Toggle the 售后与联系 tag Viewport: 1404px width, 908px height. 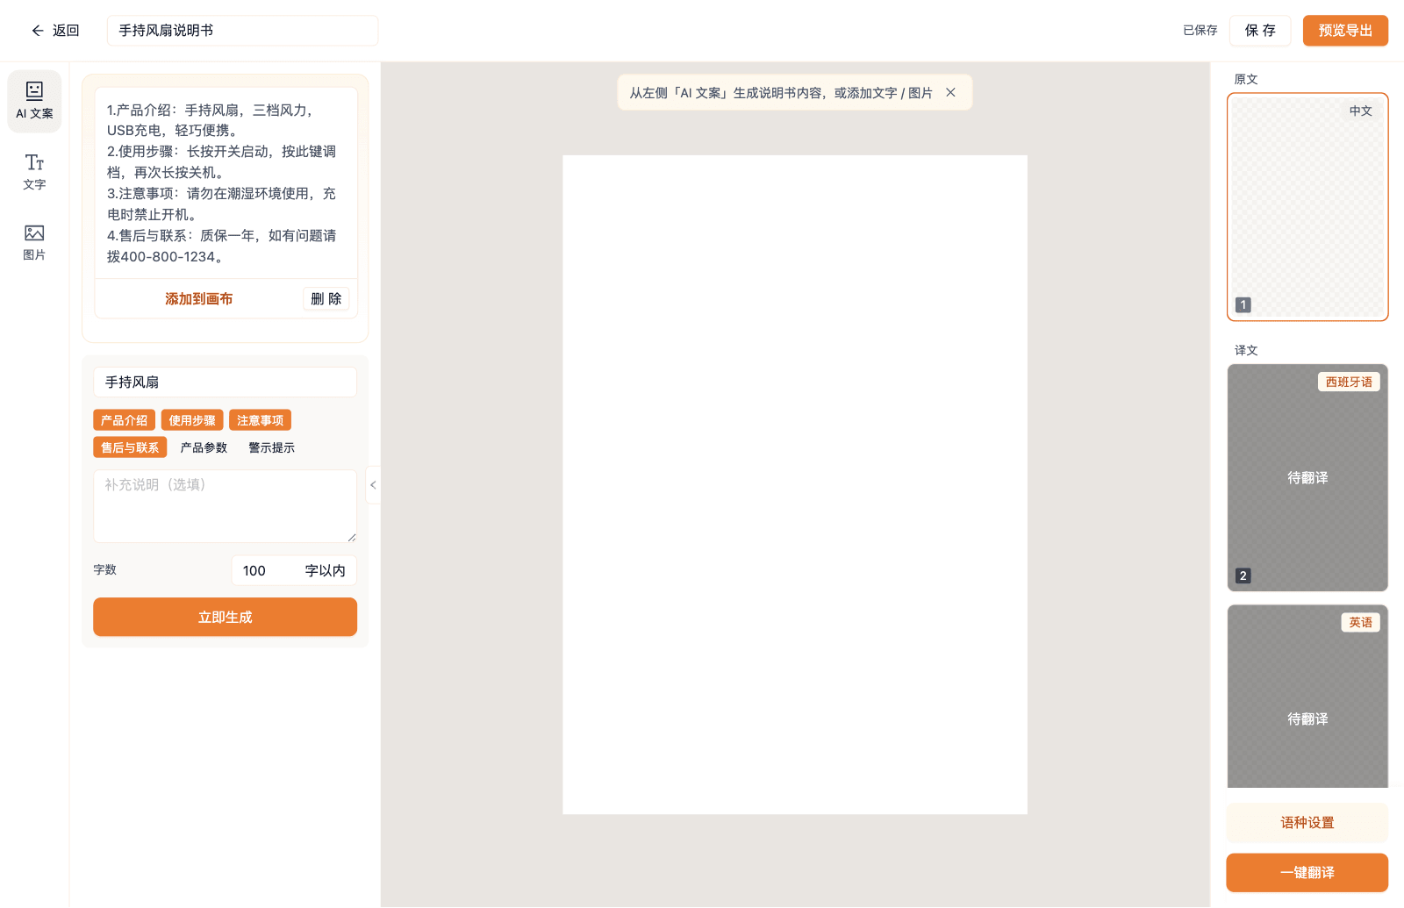tap(130, 447)
